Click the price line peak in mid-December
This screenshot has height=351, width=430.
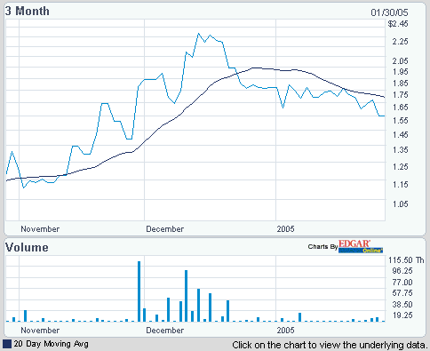(x=198, y=34)
